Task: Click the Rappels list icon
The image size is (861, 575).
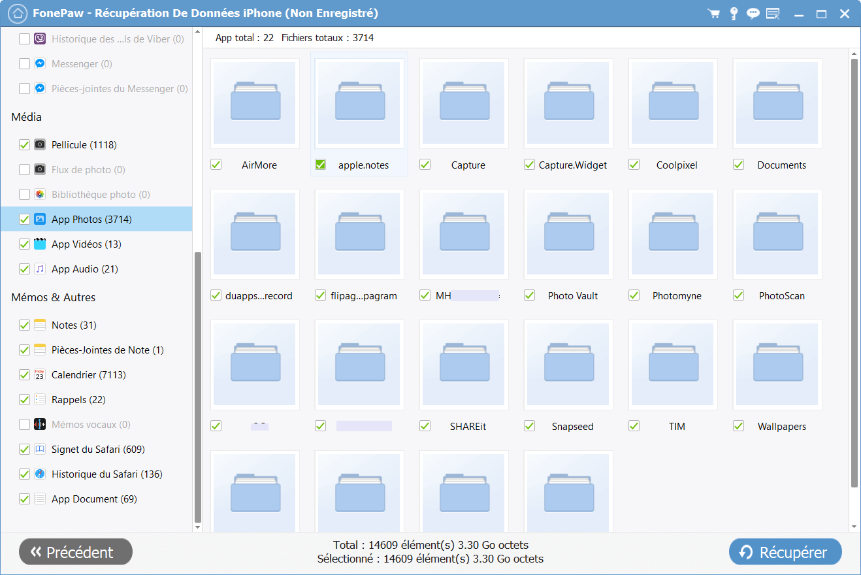Action: coord(40,400)
